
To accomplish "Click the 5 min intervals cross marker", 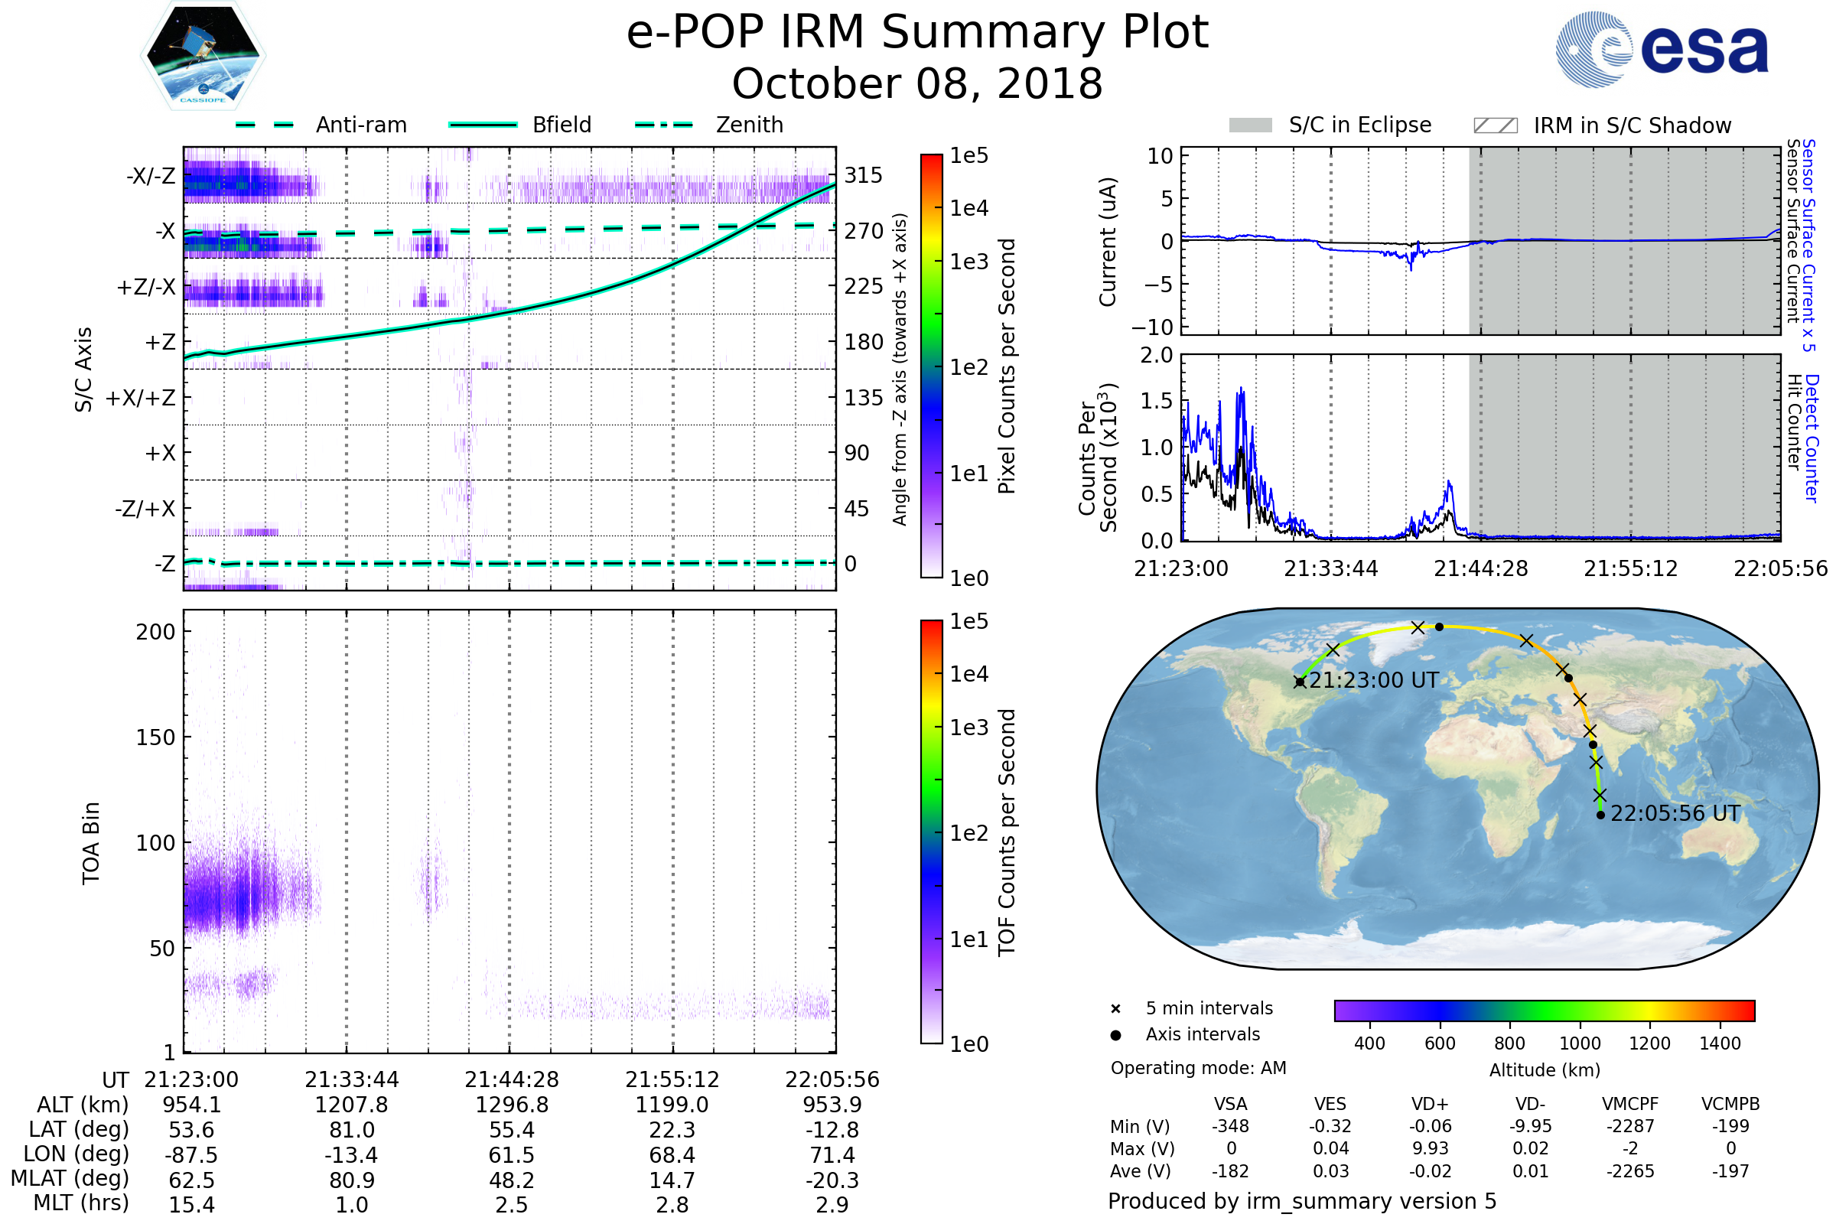I will [x=1115, y=1009].
